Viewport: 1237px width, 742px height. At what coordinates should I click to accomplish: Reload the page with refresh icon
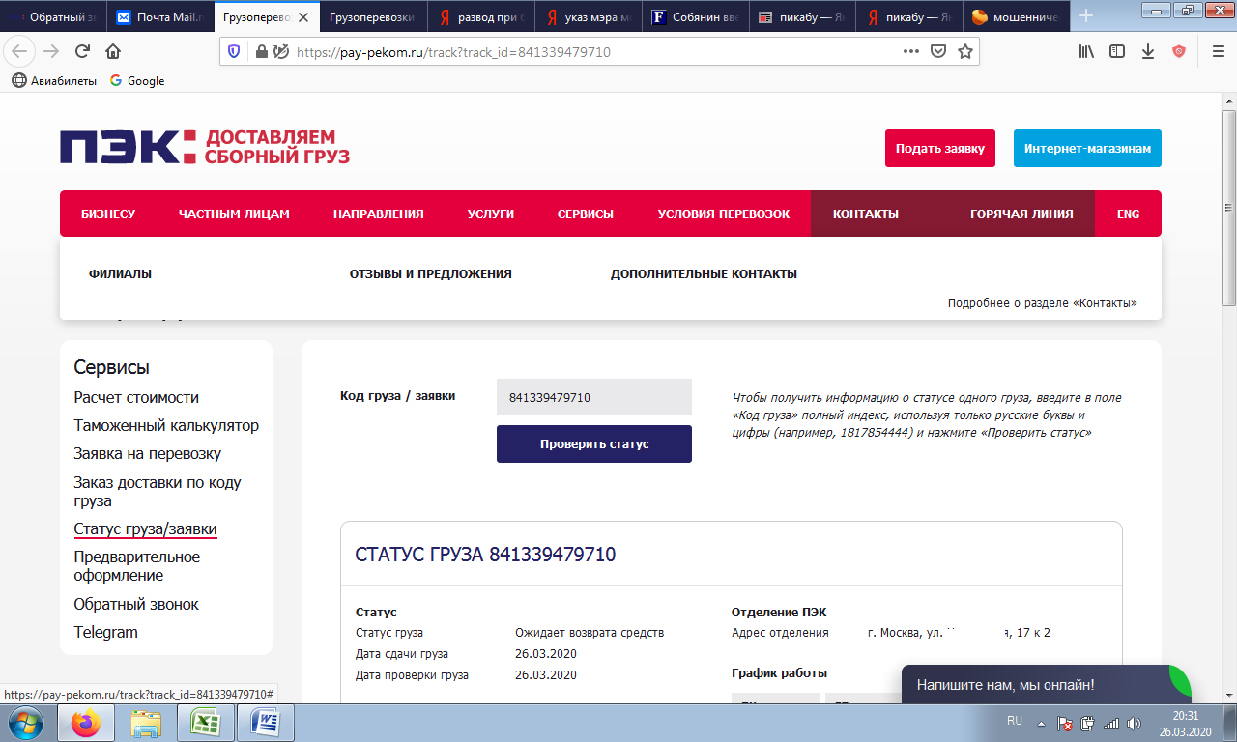(83, 51)
